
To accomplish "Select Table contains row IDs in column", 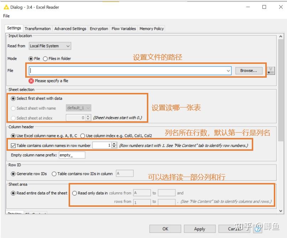I will [54, 174].
